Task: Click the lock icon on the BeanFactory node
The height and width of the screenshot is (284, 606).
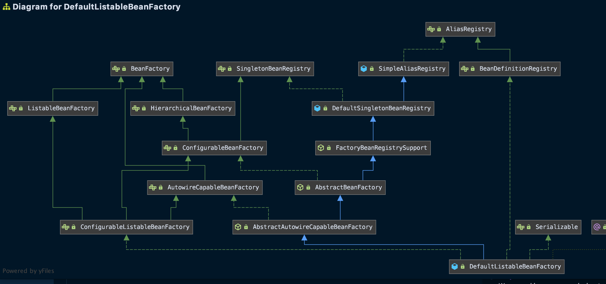Action: coord(124,69)
